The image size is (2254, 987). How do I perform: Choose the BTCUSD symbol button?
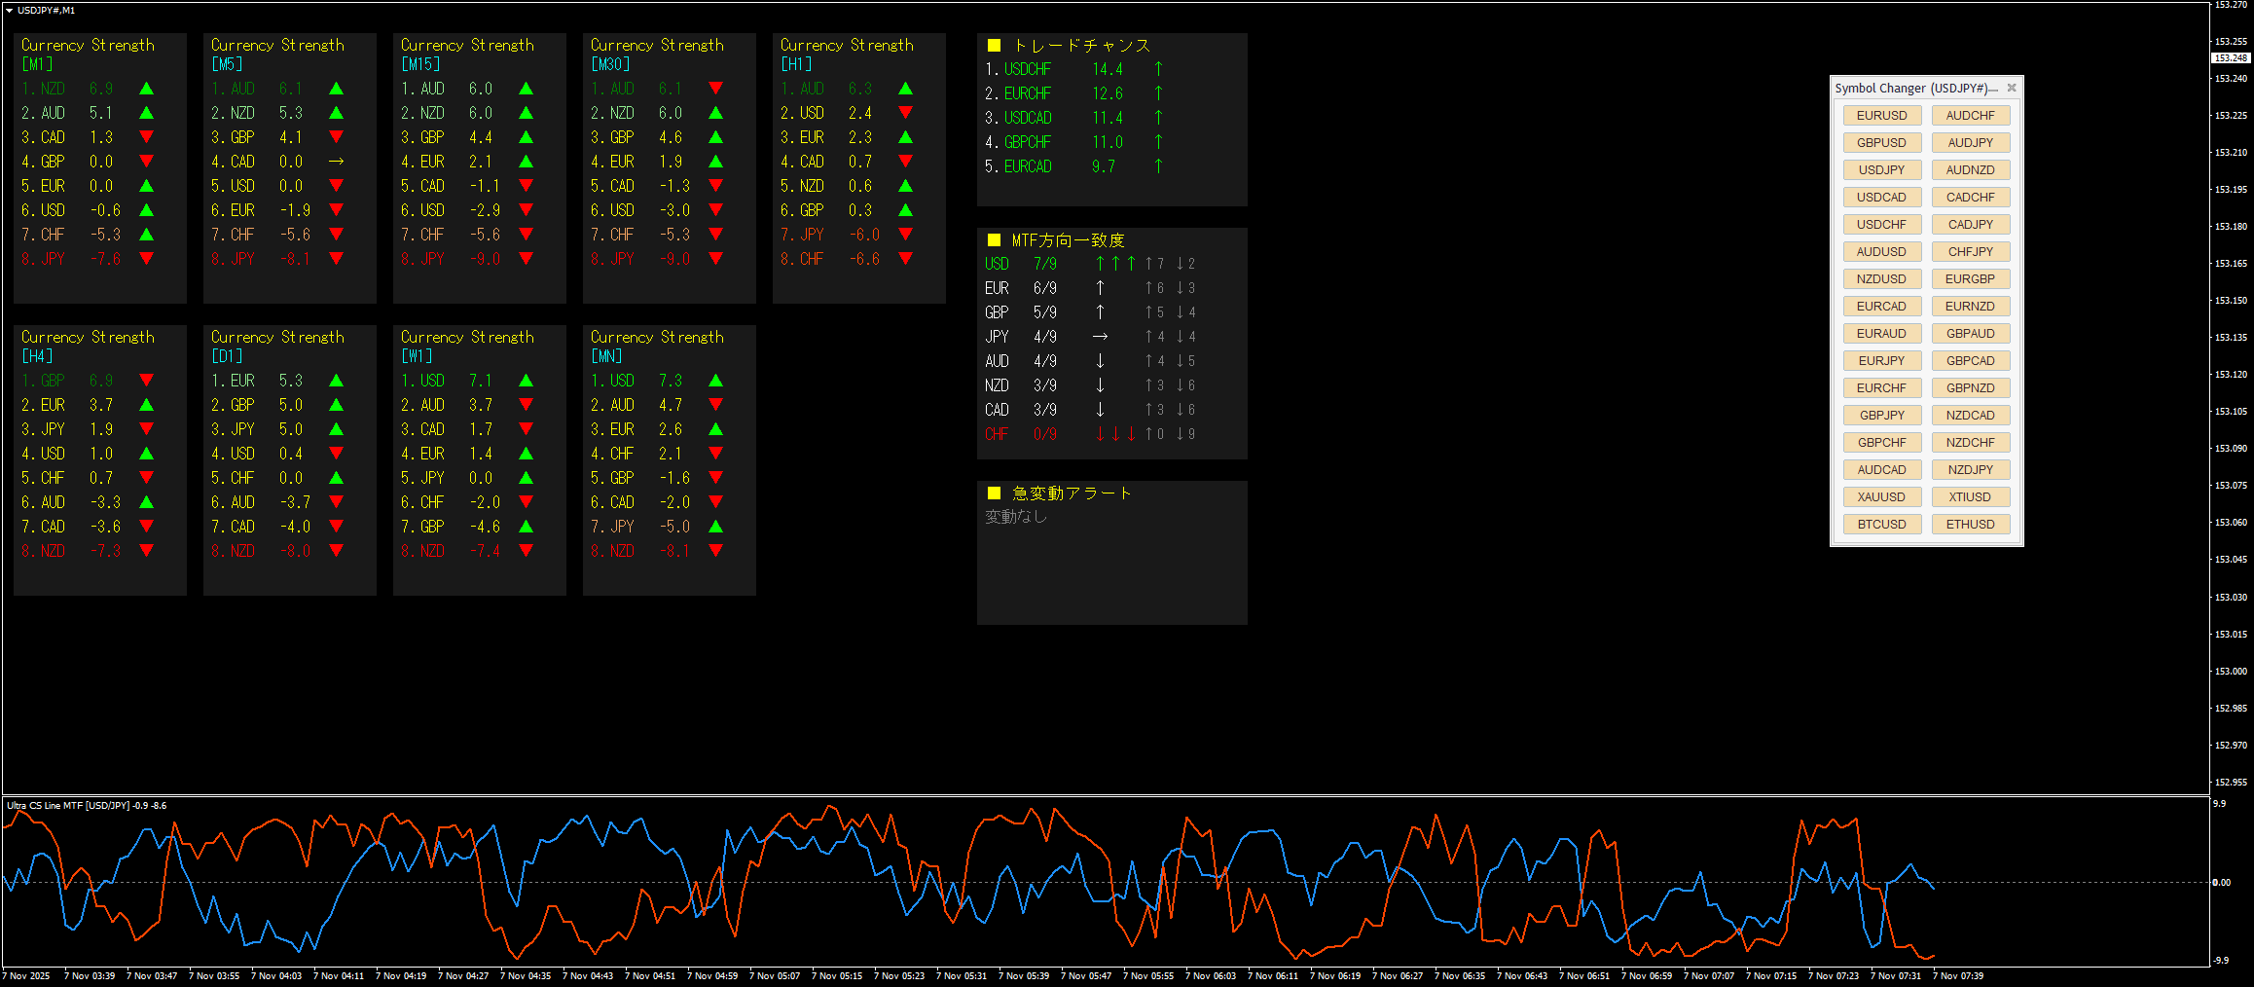[x=1881, y=524]
